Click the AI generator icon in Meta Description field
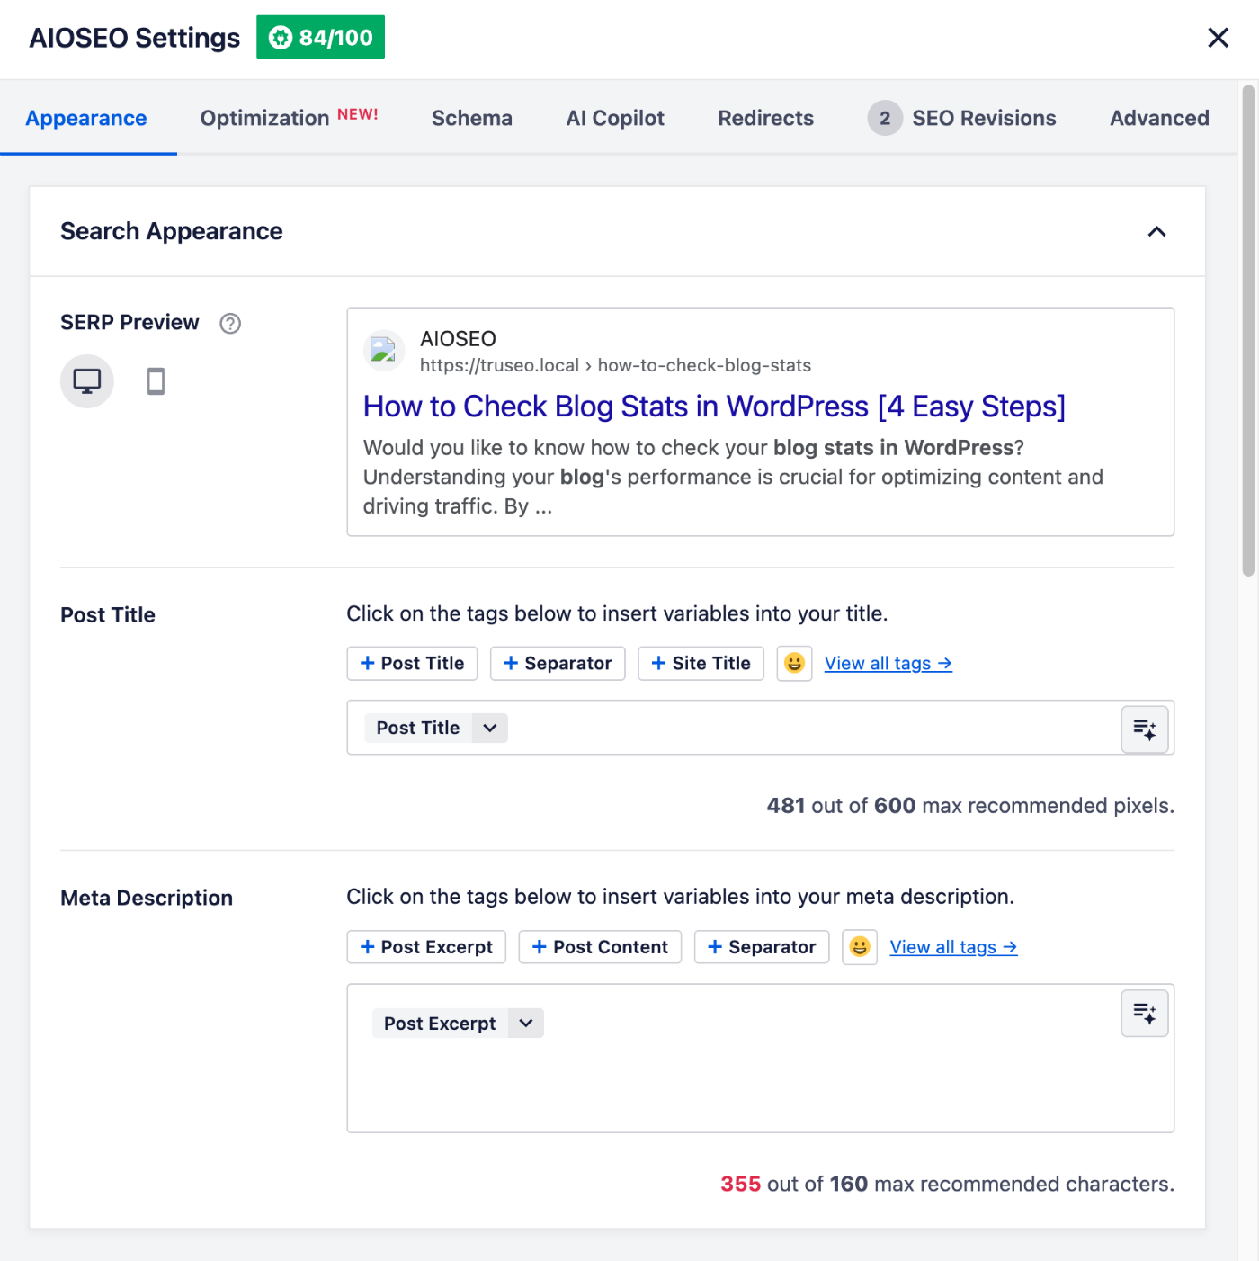This screenshot has height=1261, width=1259. point(1145,1014)
